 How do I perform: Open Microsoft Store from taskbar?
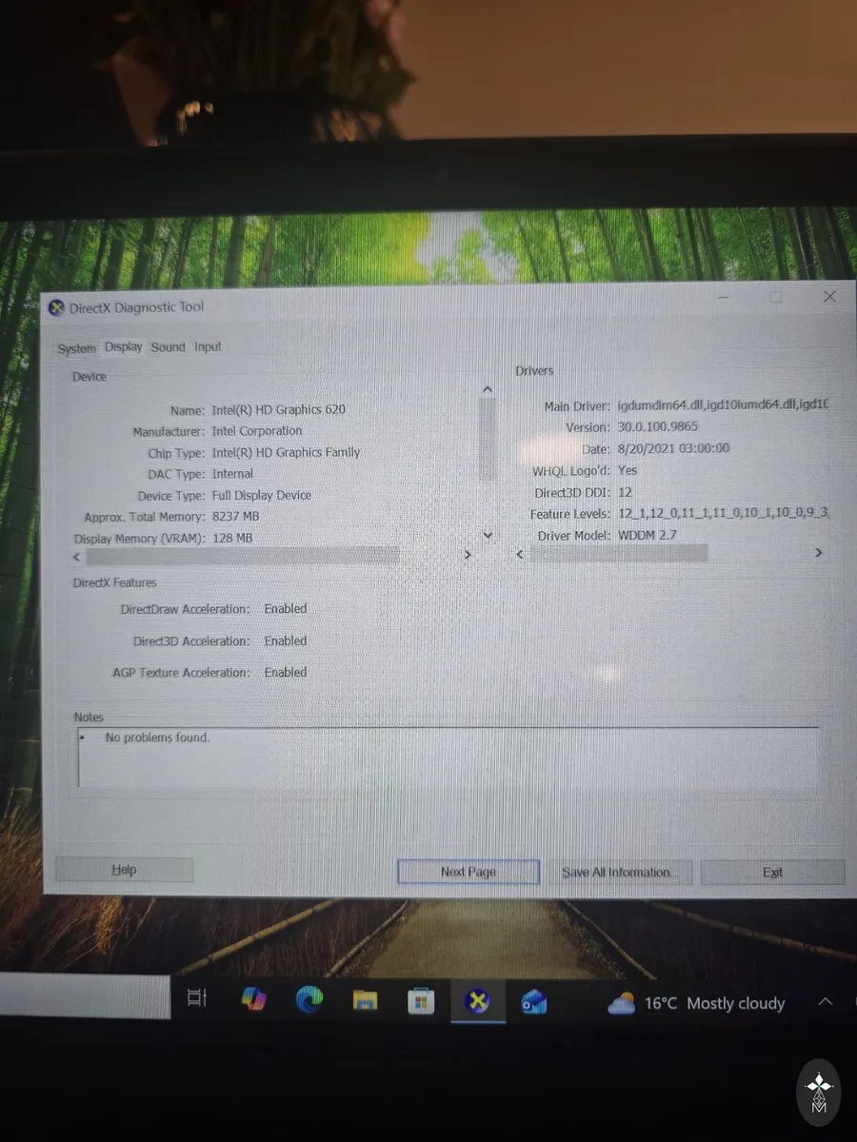tap(421, 1000)
